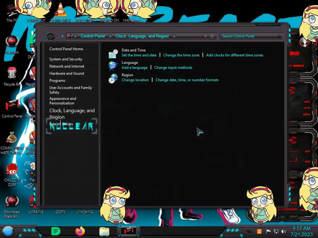The height and width of the screenshot is (238, 318).
Task: Open Appearance and Personalization category
Action: click(63, 101)
